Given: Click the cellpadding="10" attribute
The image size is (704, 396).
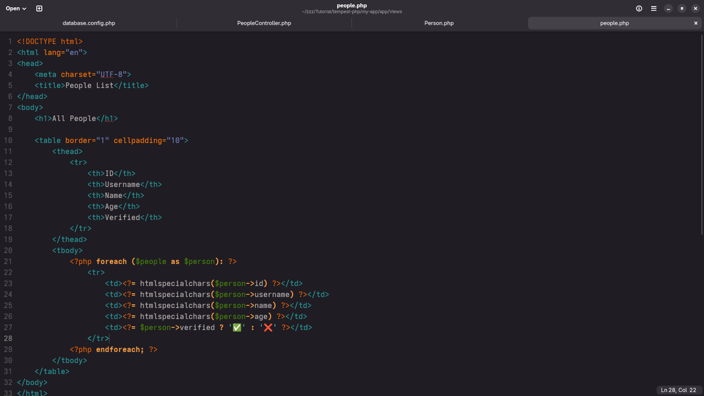Looking at the screenshot, I should coord(149,140).
